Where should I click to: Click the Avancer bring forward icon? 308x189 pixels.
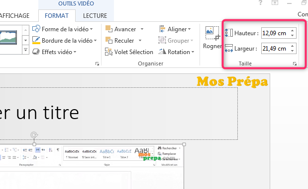109,29
